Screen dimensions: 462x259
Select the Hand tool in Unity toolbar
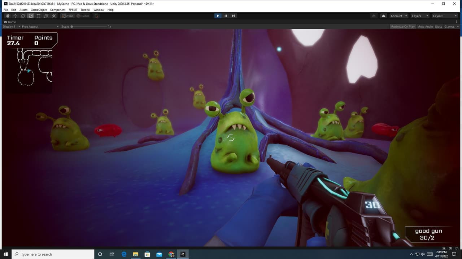pos(7,16)
